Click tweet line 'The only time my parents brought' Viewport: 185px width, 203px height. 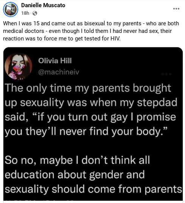88,88
